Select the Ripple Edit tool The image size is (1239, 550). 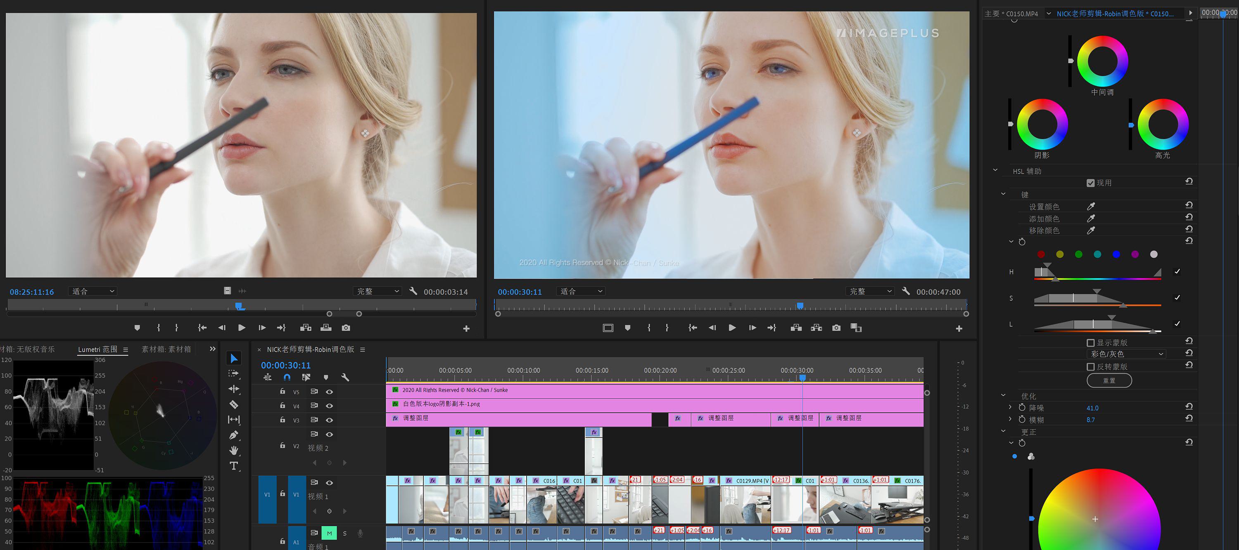tap(234, 389)
